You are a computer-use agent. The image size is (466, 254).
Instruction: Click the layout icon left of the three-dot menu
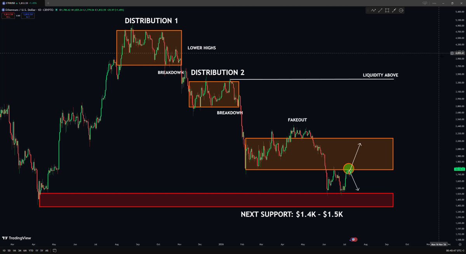(x=425, y=3)
